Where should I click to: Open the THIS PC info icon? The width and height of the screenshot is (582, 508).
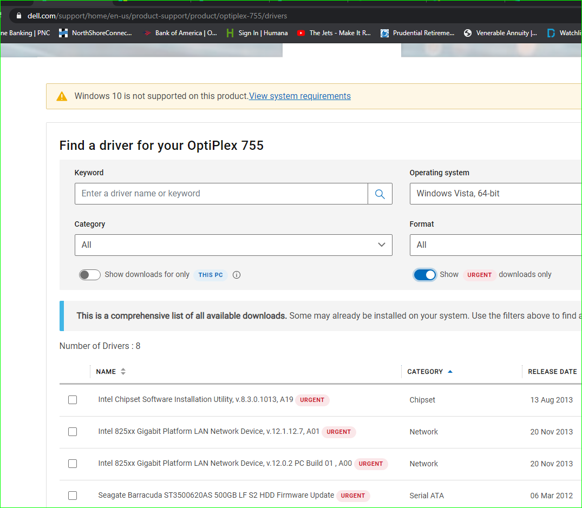pos(237,275)
